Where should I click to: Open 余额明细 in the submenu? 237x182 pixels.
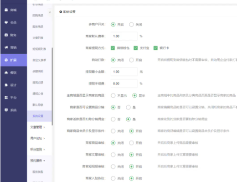click(x=38, y=71)
